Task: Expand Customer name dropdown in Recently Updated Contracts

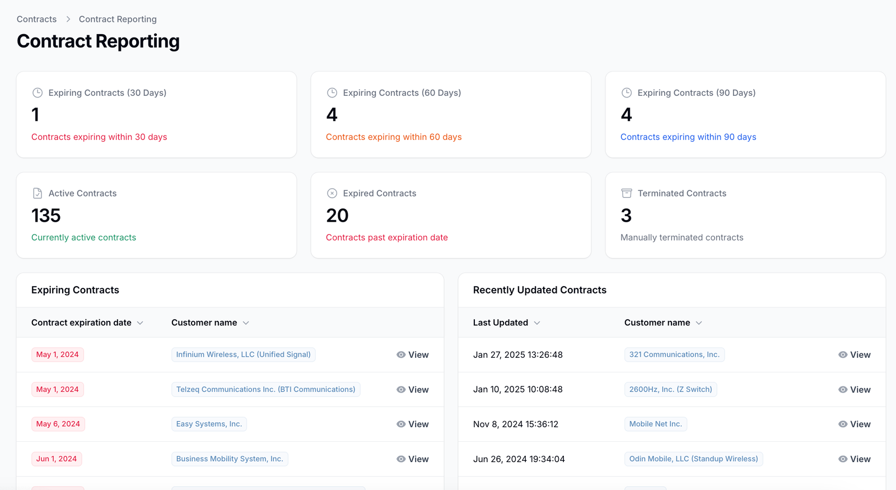Action: coord(699,323)
